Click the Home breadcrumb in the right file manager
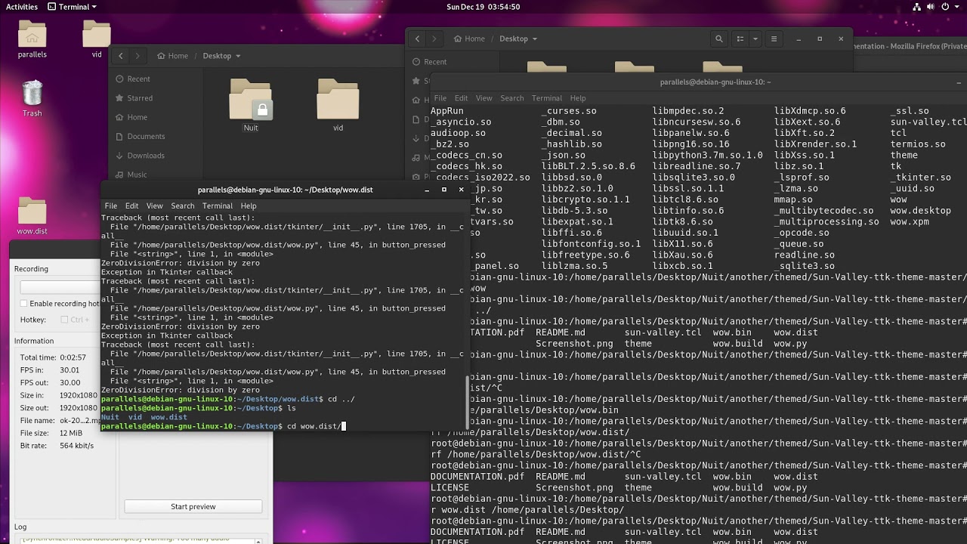The height and width of the screenshot is (544, 967). (469, 39)
